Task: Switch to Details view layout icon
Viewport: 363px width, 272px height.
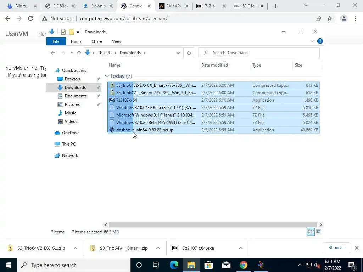Action: point(311,232)
